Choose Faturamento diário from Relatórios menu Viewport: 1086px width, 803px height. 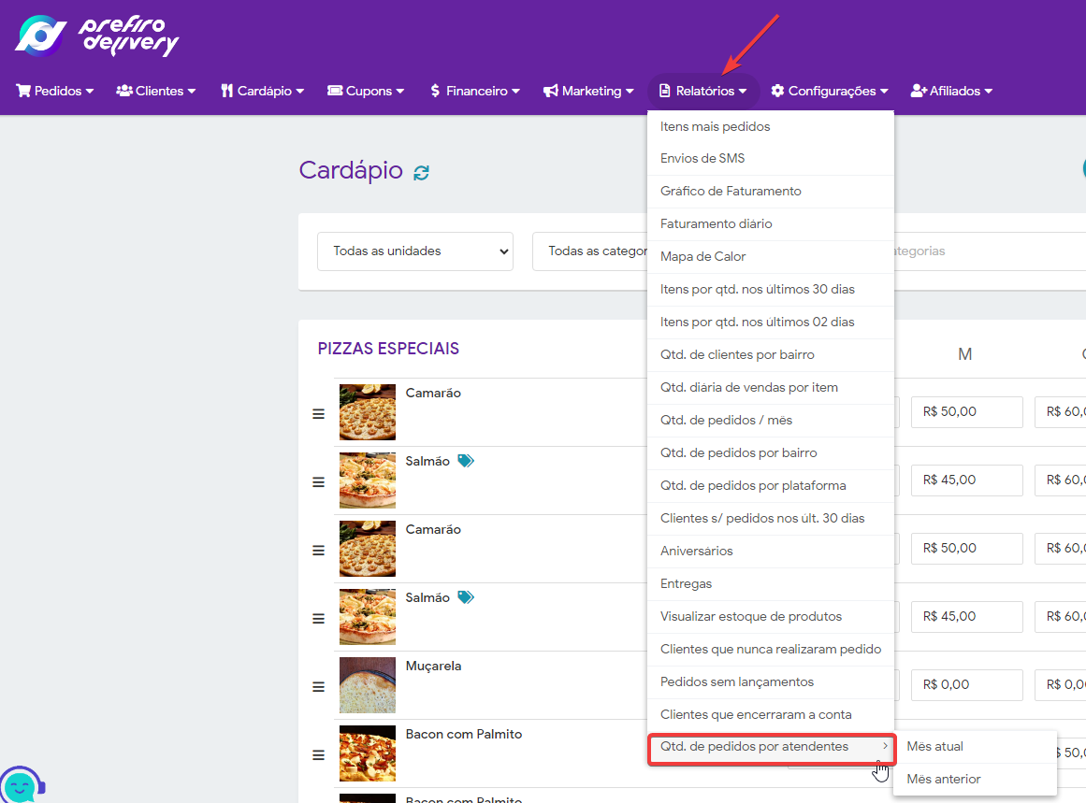point(716,223)
